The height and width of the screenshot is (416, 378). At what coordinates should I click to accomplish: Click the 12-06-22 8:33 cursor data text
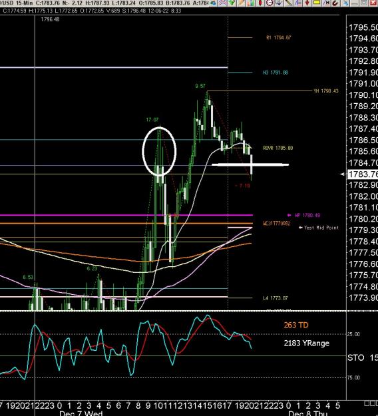(x=164, y=11)
